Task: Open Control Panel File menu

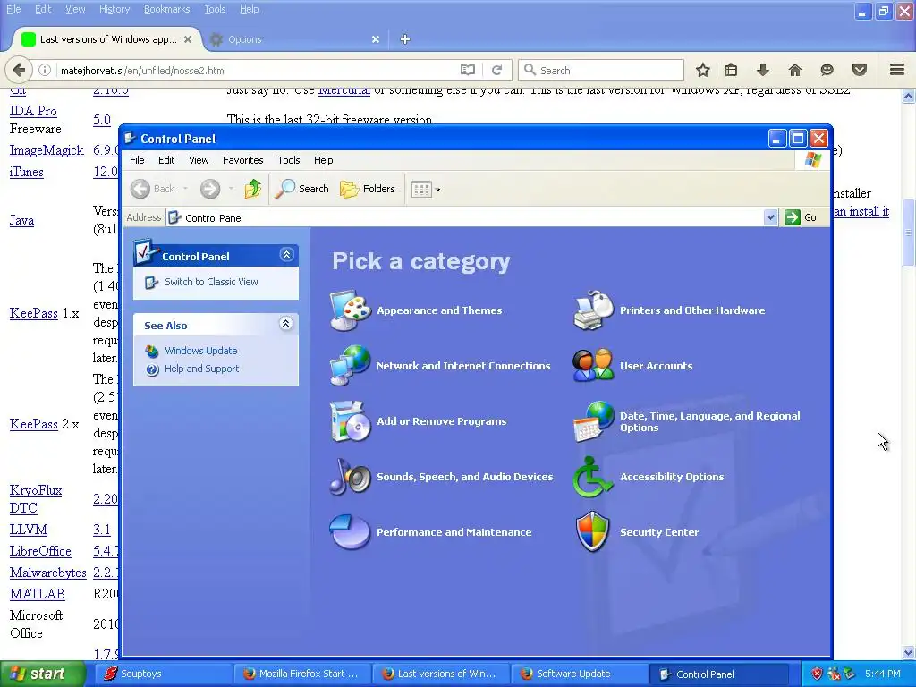Action: tap(137, 160)
